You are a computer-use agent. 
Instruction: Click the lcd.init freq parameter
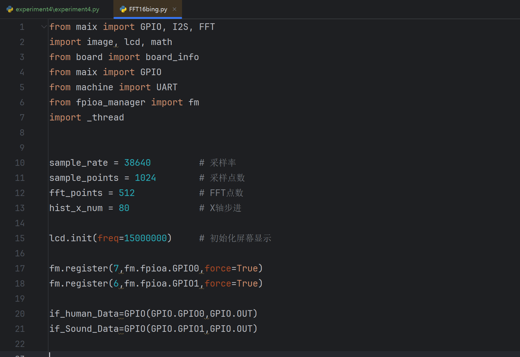click(x=108, y=238)
